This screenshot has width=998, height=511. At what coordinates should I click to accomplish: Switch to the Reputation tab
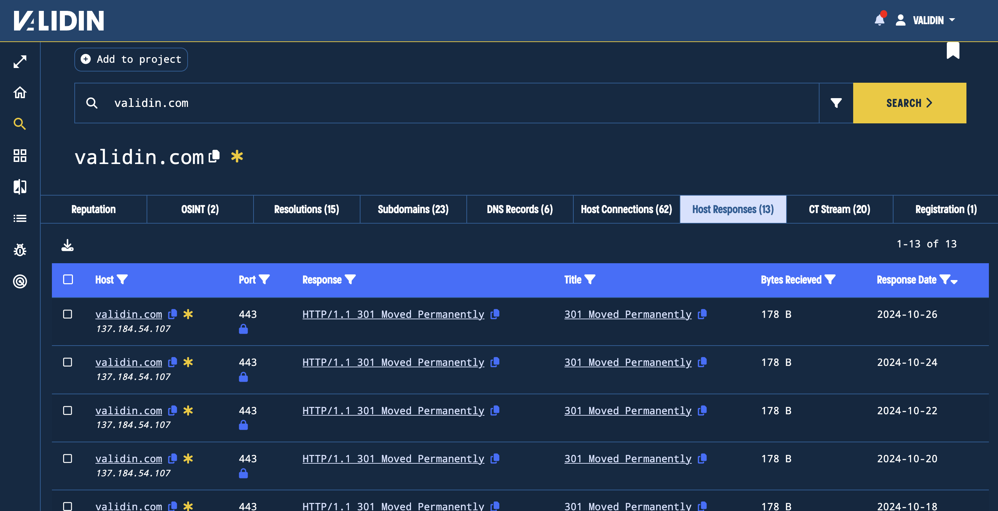pyautogui.click(x=93, y=210)
